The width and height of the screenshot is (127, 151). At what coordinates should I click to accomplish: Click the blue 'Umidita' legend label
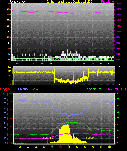click(x=23, y=89)
